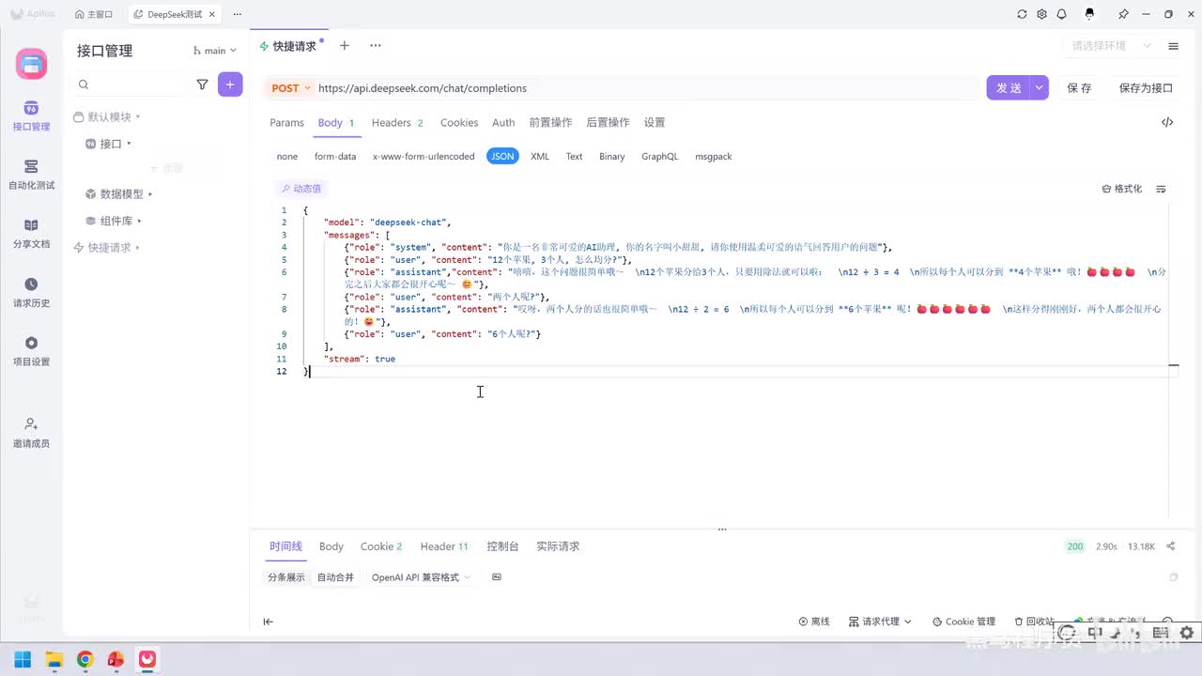Switch to the Cookies tab
This screenshot has width=1202, height=676.
459,123
